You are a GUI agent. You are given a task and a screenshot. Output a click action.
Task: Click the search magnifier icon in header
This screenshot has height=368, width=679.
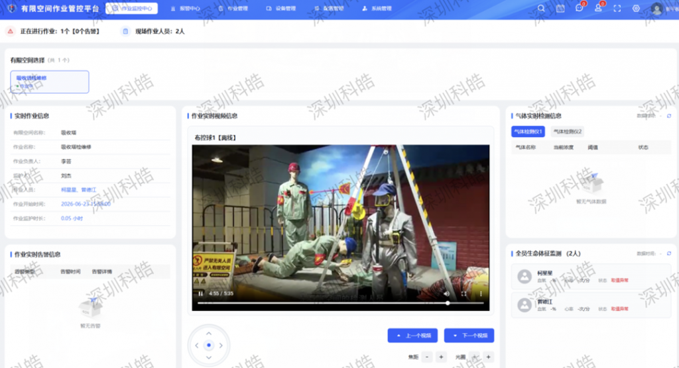pyautogui.click(x=541, y=8)
